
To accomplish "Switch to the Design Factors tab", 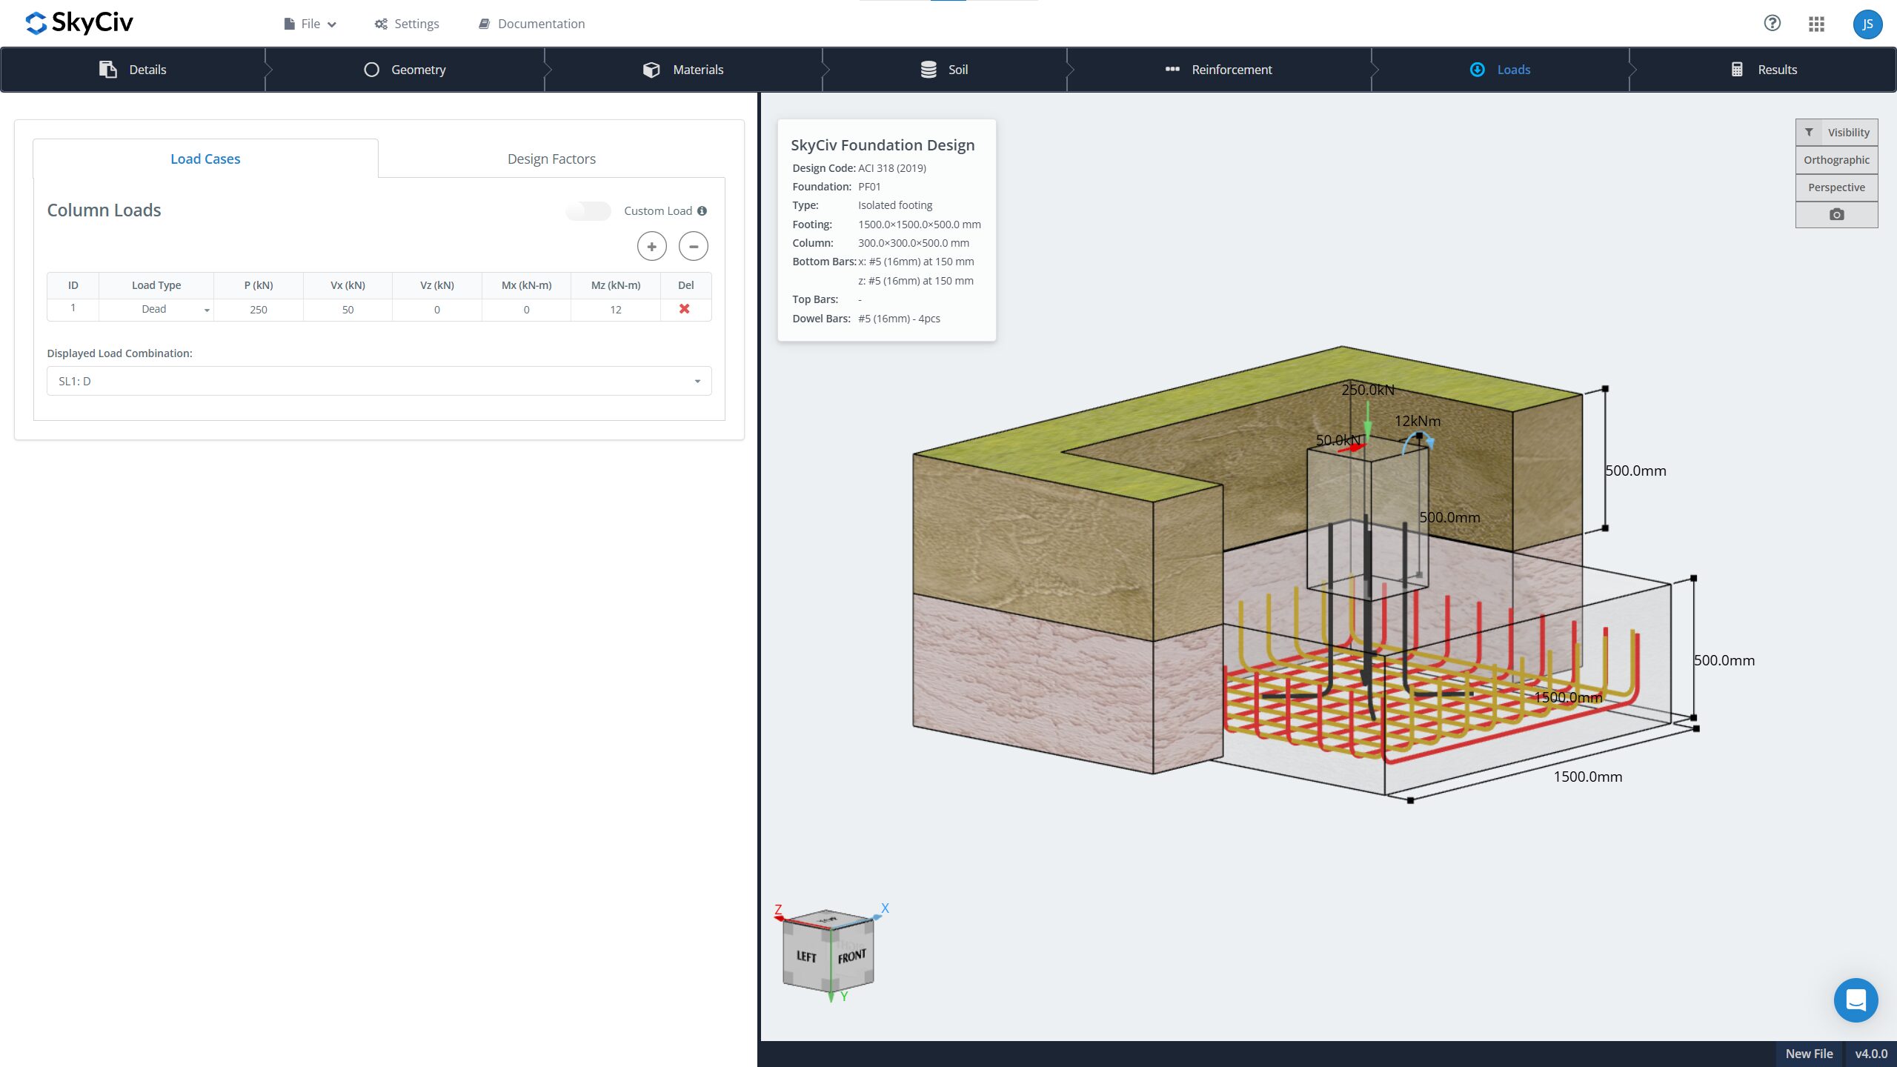I will pos(551,159).
